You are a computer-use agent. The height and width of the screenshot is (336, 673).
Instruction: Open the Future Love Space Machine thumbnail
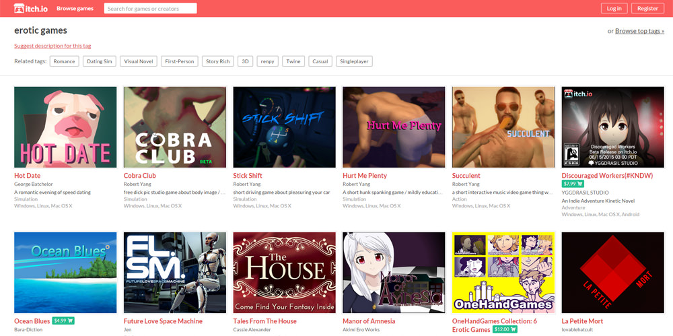(x=175, y=273)
